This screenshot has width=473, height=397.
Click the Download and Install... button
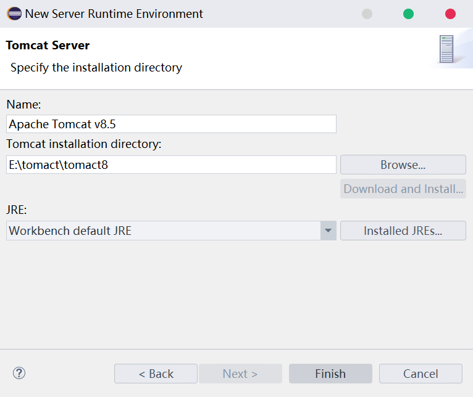pos(403,189)
